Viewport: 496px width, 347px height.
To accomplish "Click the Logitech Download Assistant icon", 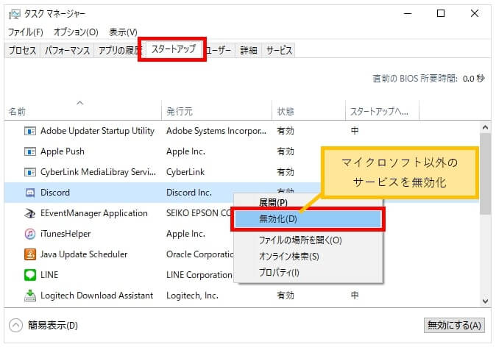I will click(30, 296).
